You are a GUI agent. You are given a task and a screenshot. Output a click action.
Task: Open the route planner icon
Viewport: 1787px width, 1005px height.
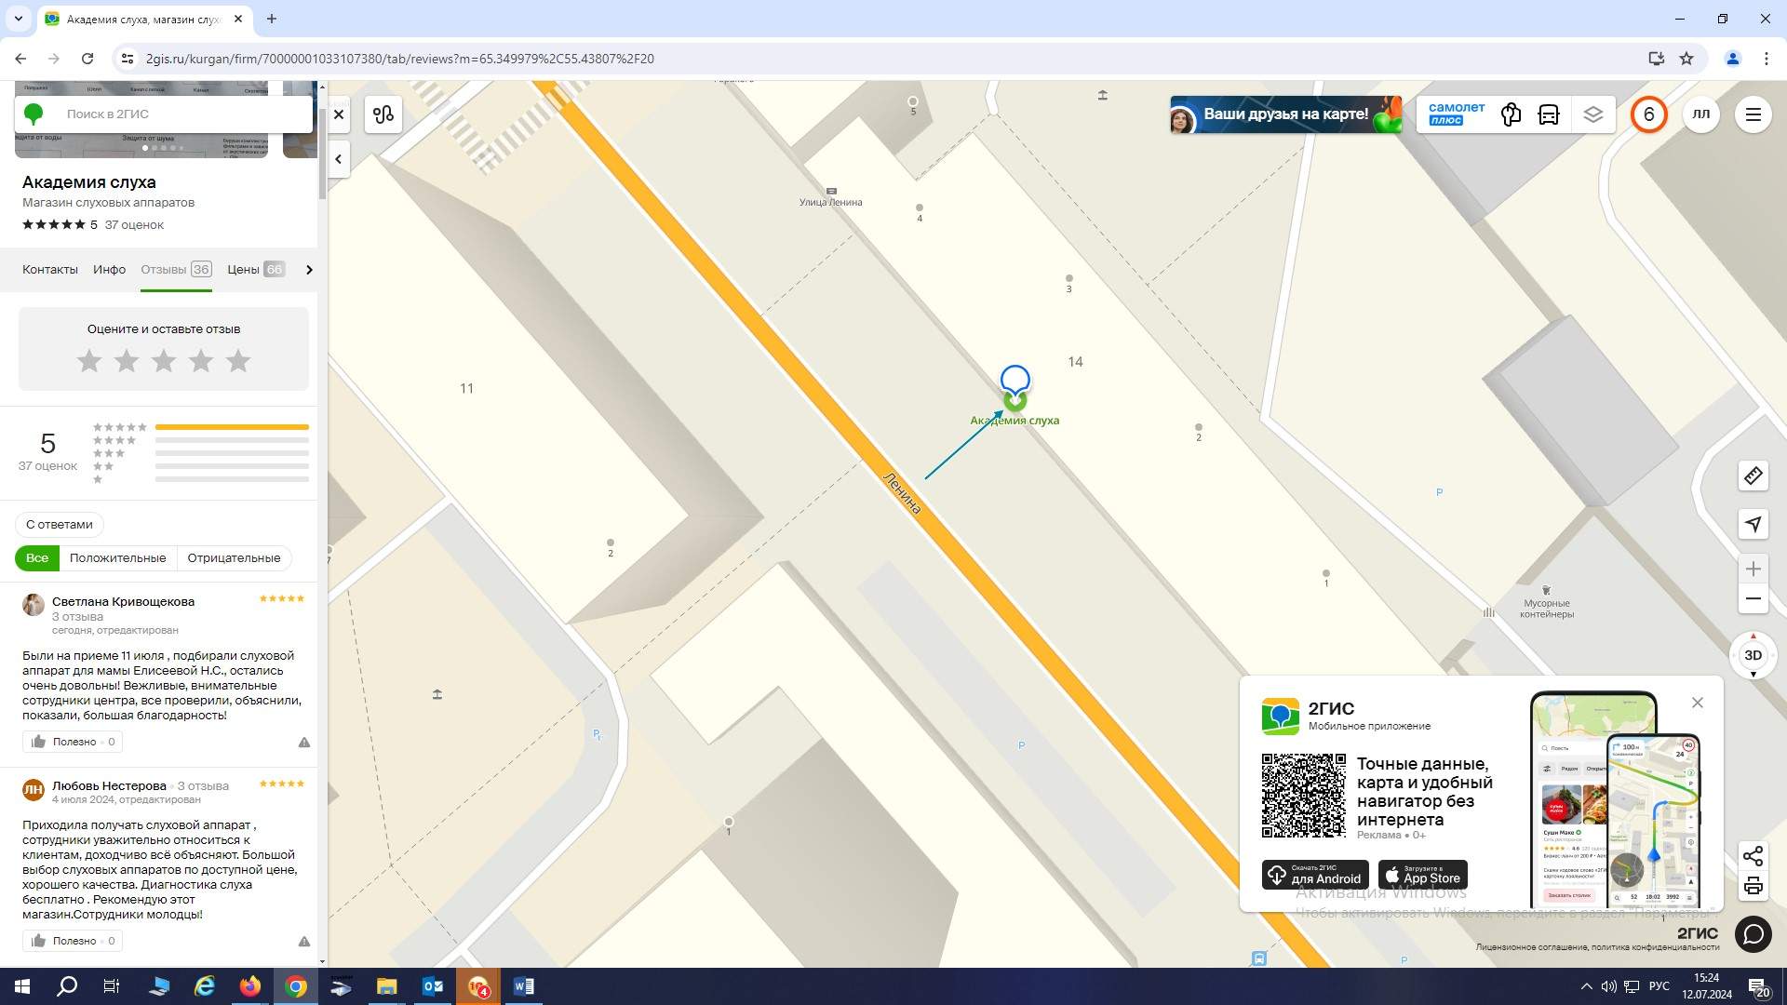coord(383,114)
